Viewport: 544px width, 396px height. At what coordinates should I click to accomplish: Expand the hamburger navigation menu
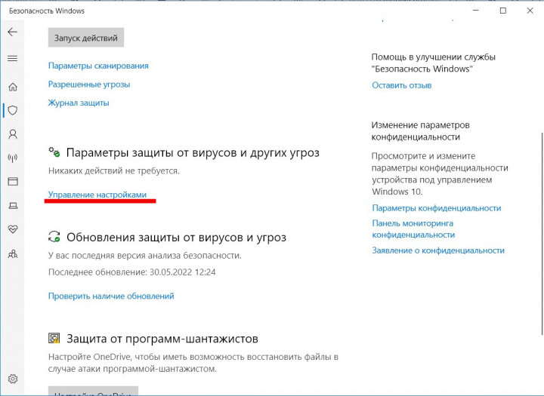[12, 58]
